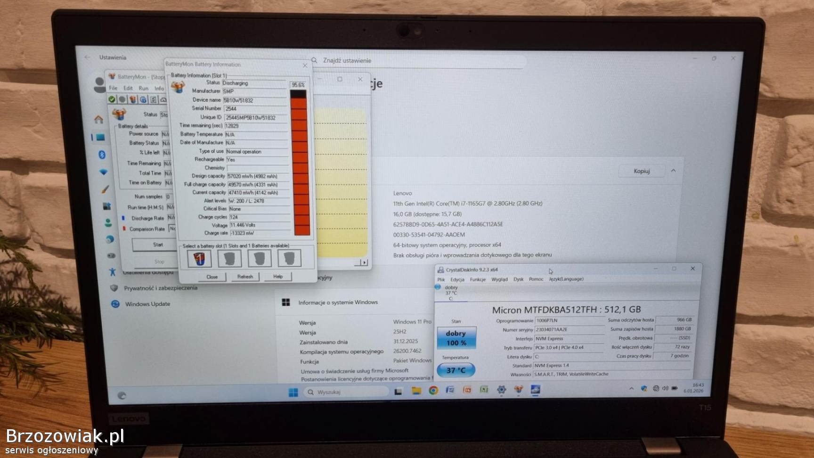Viewport: 814px width, 458px height.
Task: Click the globe icon in BatteryMon toolbar
Action: click(143, 99)
